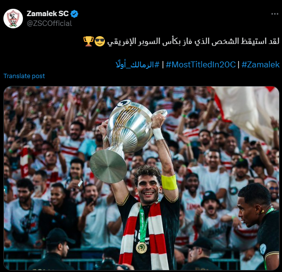Screen dimensions: 282x272
Task: Open the Arabic الزمالك_أولًا hashtag
Action: coord(138,64)
